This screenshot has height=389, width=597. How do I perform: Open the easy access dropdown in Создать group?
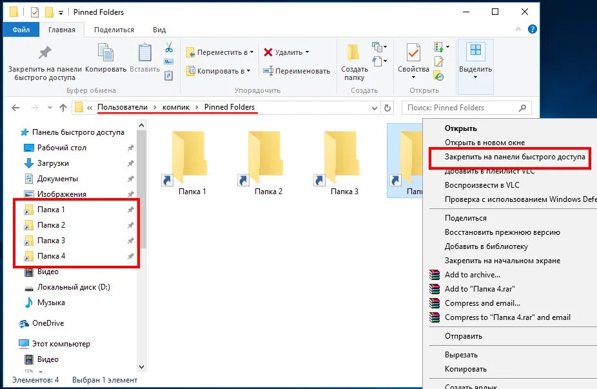pyautogui.click(x=379, y=61)
